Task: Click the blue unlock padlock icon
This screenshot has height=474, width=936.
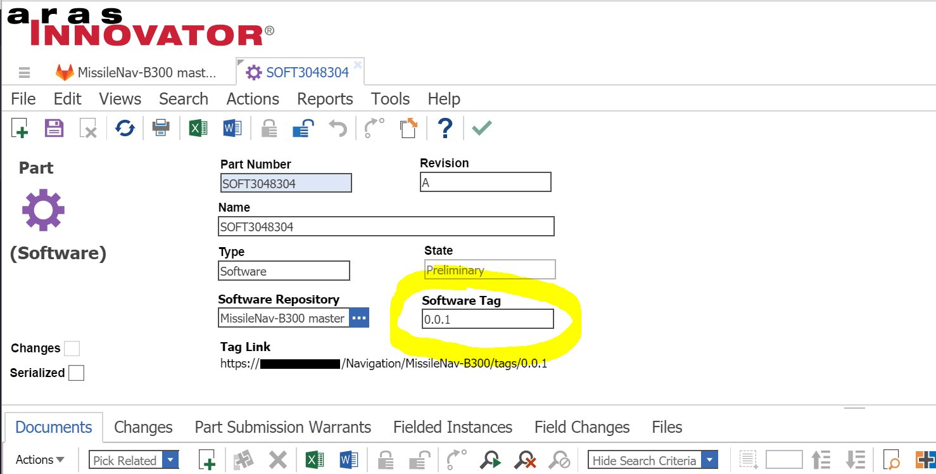Action: click(x=303, y=128)
